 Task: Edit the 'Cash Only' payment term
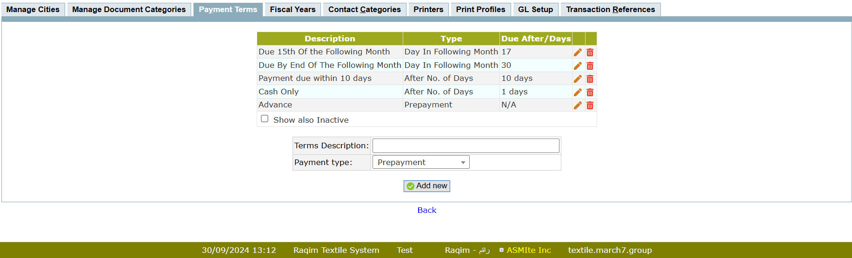pos(578,92)
